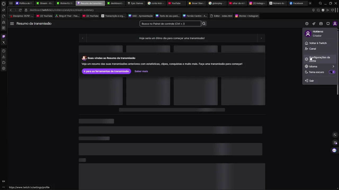339x190 pixels.
Task: Open the whispers chat bubble icon
Action: coord(328,23)
